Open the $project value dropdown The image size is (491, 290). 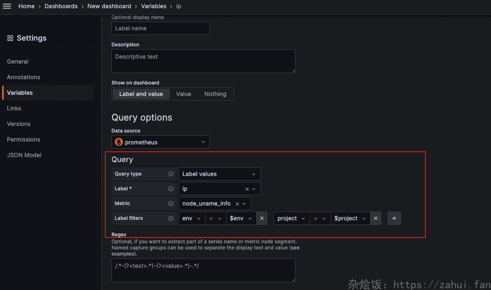(350, 218)
